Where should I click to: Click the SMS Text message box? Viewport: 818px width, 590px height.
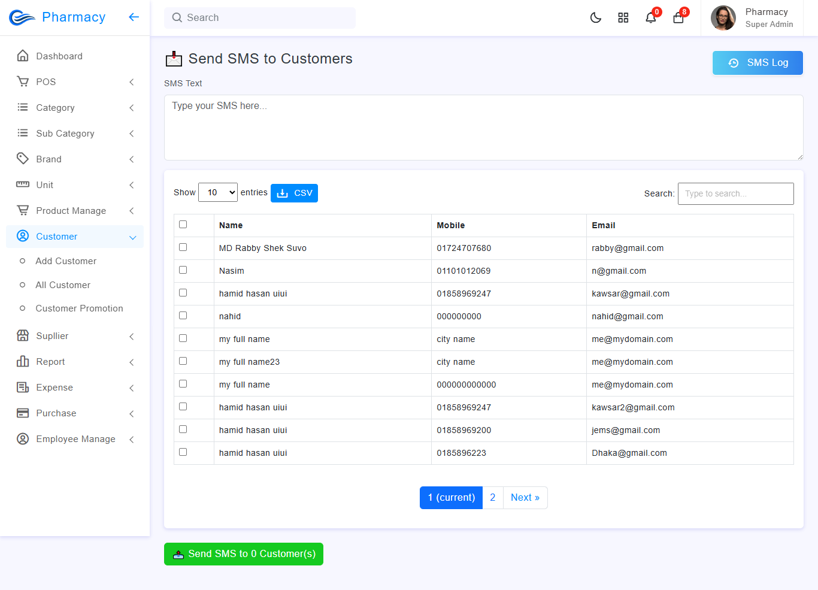point(483,128)
